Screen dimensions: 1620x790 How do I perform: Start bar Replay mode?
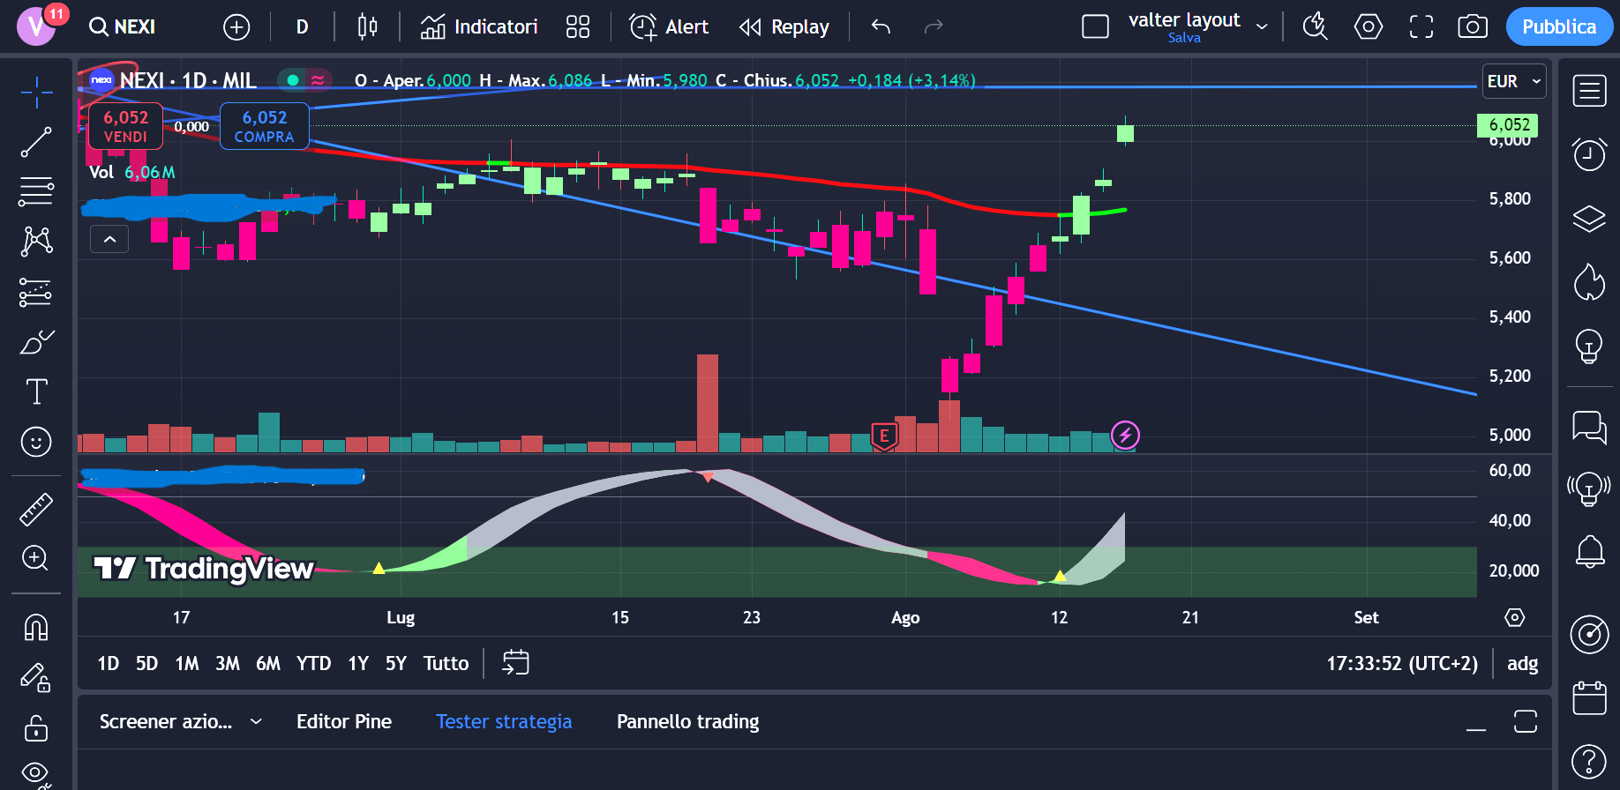[x=784, y=27]
